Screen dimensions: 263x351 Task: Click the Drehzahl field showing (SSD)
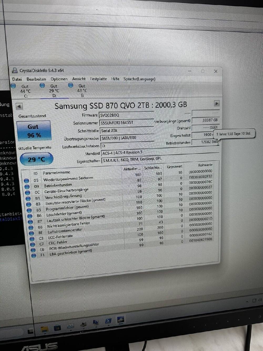click(205, 127)
